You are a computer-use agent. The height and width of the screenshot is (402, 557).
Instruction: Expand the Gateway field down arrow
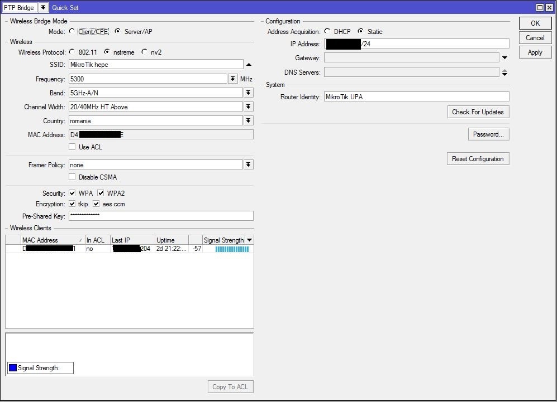pyautogui.click(x=504, y=58)
